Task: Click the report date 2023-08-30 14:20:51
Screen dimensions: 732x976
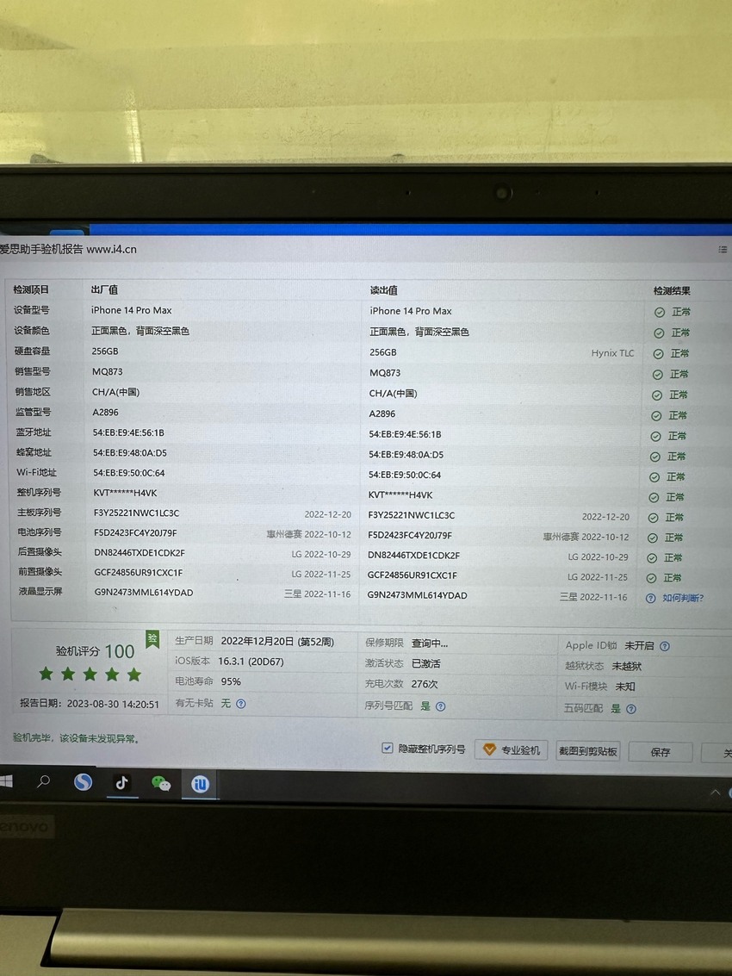Action: [113, 704]
